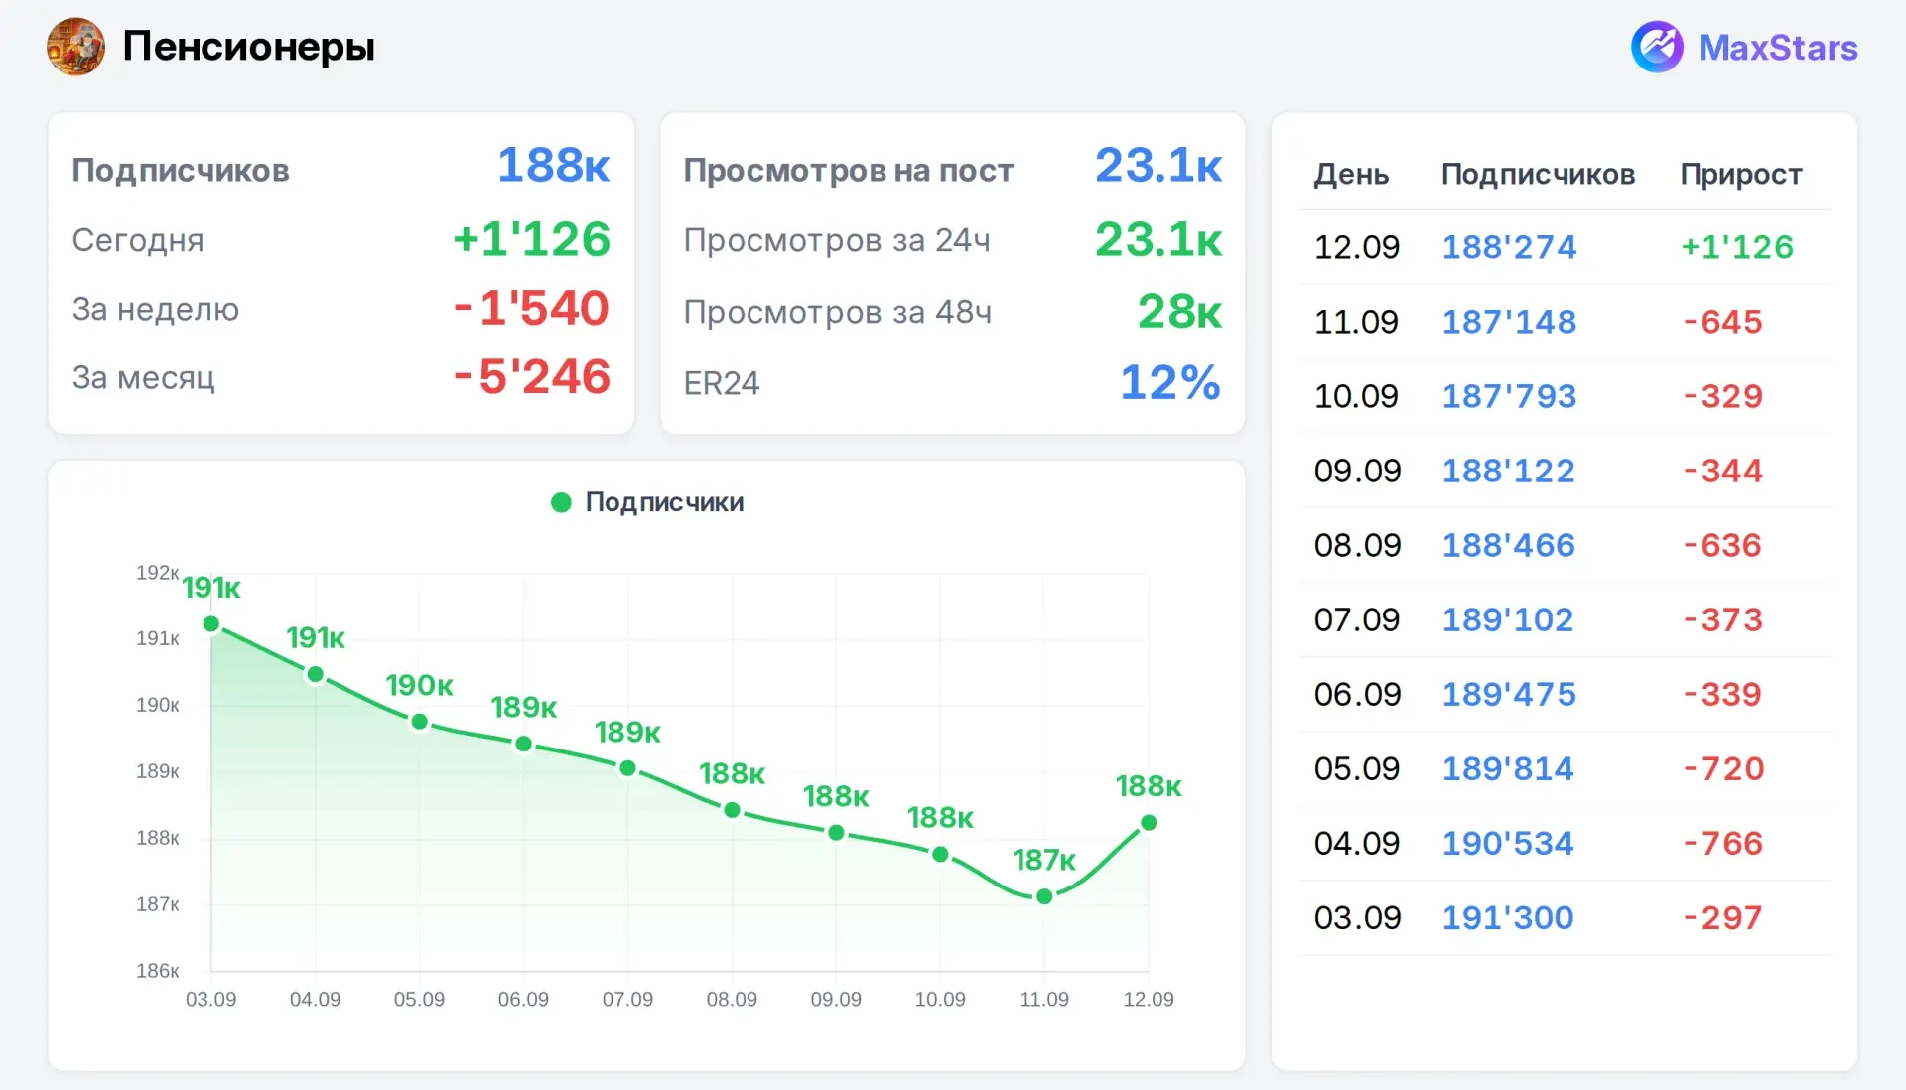Click the ER24 12% value

click(x=1170, y=382)
